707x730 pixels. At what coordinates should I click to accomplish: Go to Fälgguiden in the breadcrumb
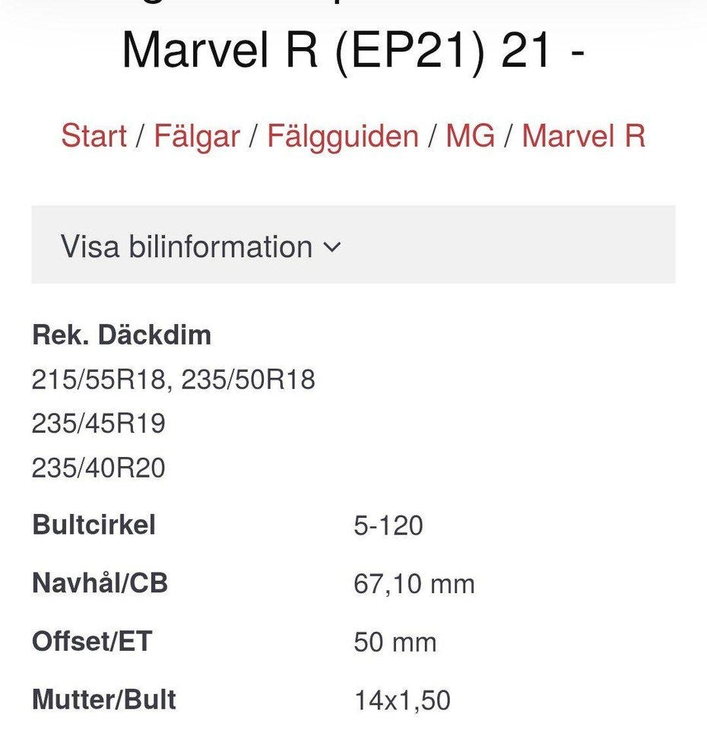(342, 137)
